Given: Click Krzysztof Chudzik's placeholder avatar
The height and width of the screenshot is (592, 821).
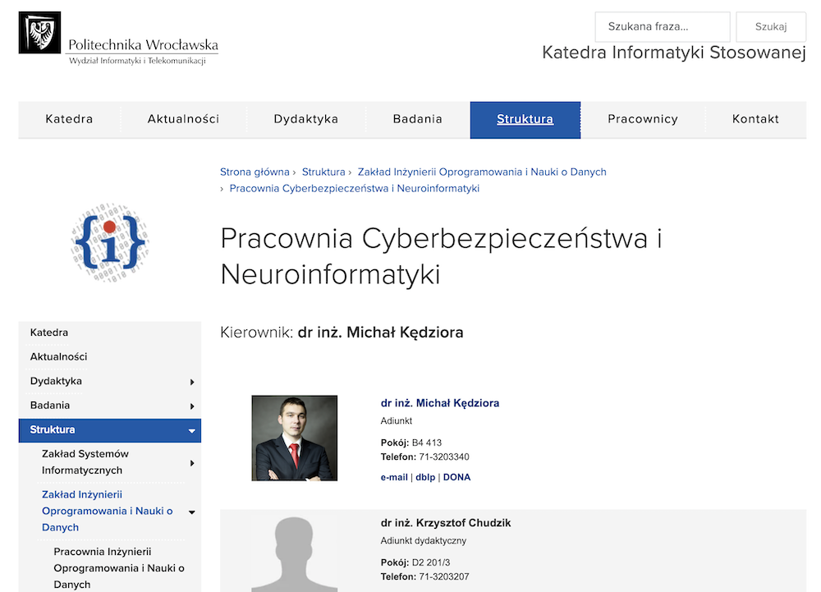Looking at the screenshot, I should [x=294, y=554].
